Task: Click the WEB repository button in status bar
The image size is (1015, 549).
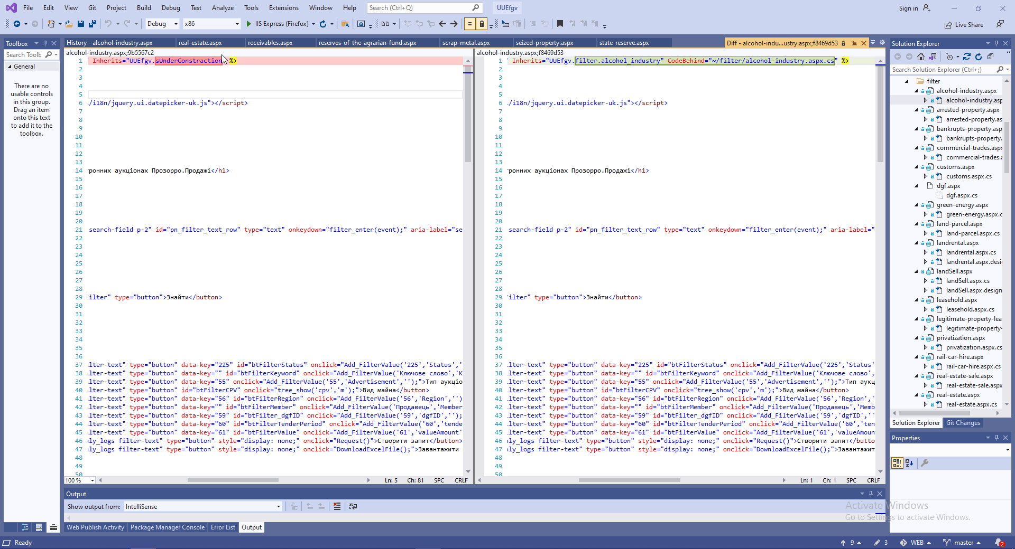Action: point(915,543)
